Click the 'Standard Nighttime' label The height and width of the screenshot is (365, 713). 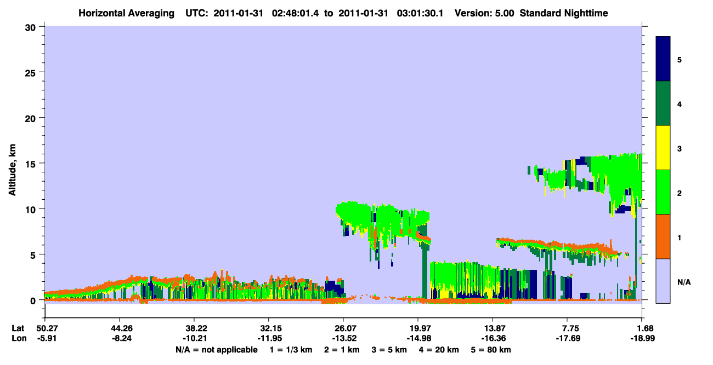tap(564, 13)
